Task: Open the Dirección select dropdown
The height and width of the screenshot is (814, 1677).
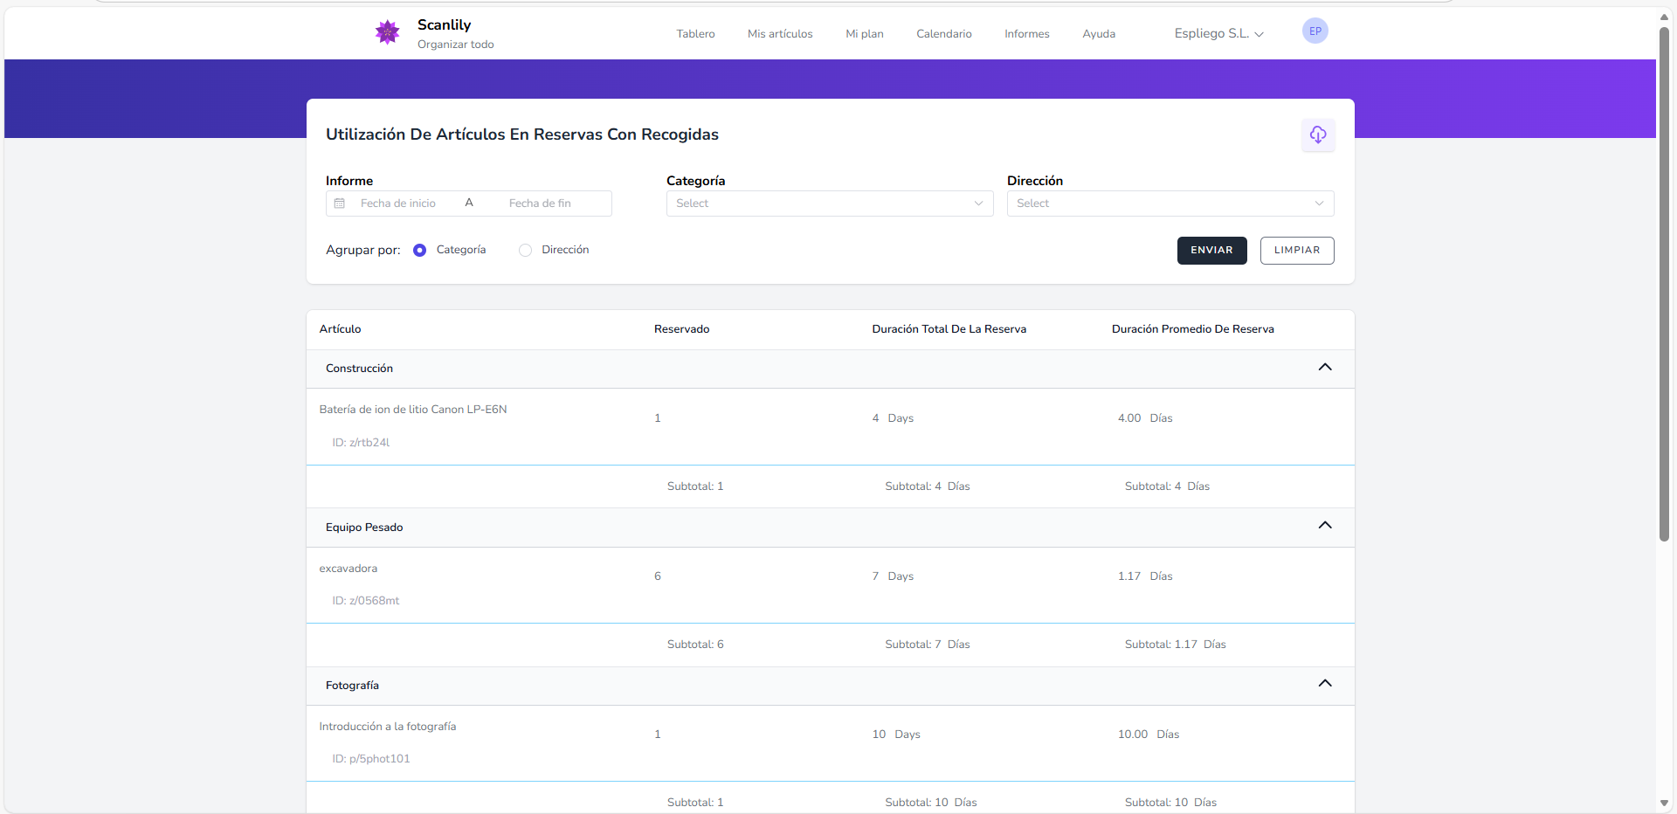Action: 1170,203
